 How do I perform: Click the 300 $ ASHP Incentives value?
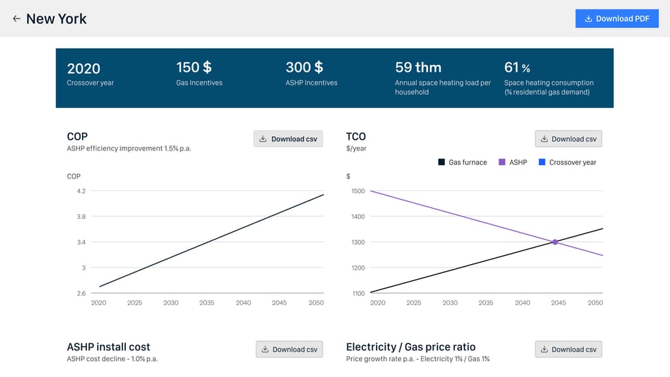click(304, 67)
